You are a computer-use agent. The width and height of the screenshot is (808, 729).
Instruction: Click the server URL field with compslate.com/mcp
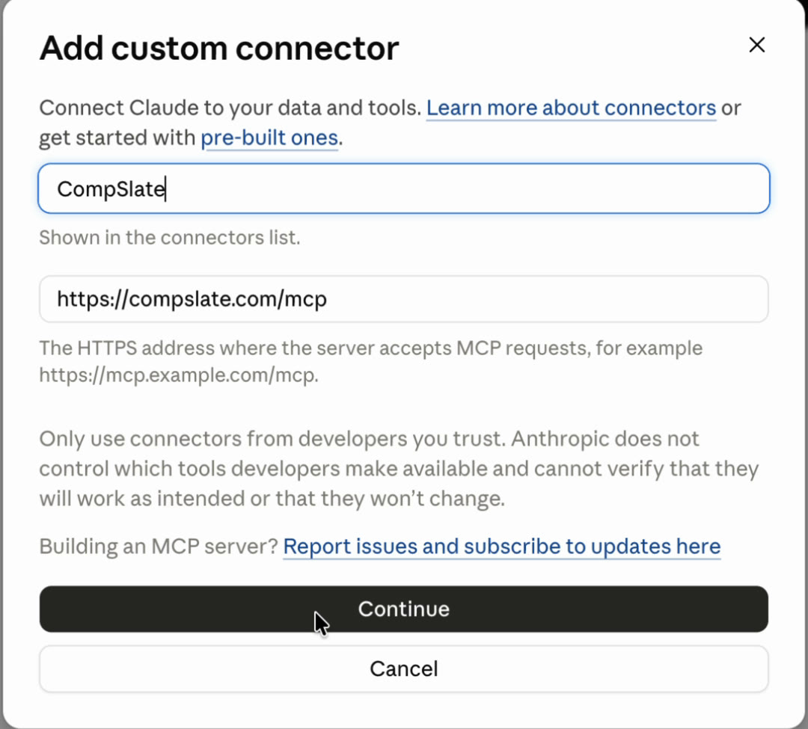[403, 299]
